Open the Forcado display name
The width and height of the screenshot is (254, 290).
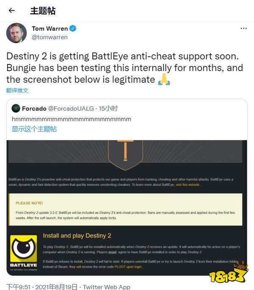(34, 109)
